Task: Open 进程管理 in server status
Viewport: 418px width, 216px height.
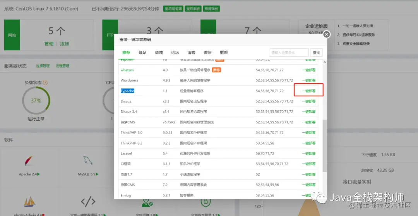Action: click(62, 66)
